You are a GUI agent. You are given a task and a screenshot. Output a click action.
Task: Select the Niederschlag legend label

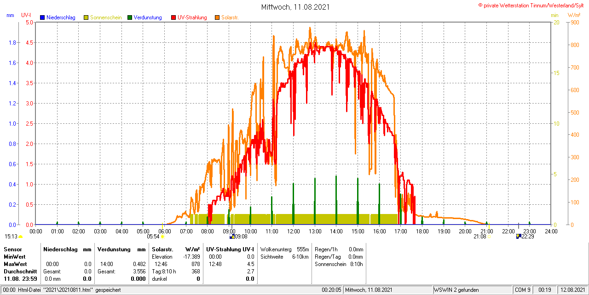61,17
